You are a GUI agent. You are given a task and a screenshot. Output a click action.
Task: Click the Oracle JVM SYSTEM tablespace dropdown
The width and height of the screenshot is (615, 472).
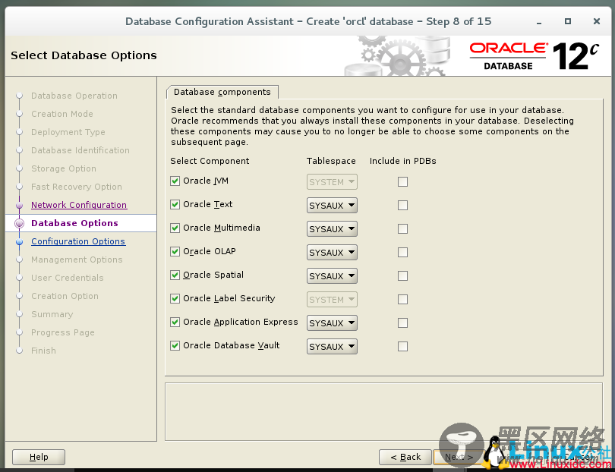(x=332, y=182)
